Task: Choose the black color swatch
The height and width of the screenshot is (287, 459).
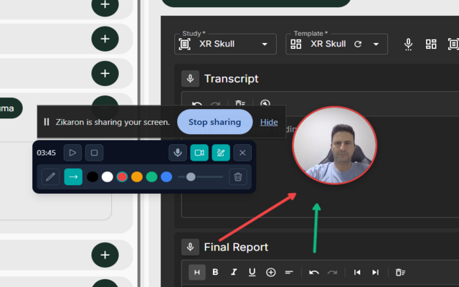Action: 93,177
